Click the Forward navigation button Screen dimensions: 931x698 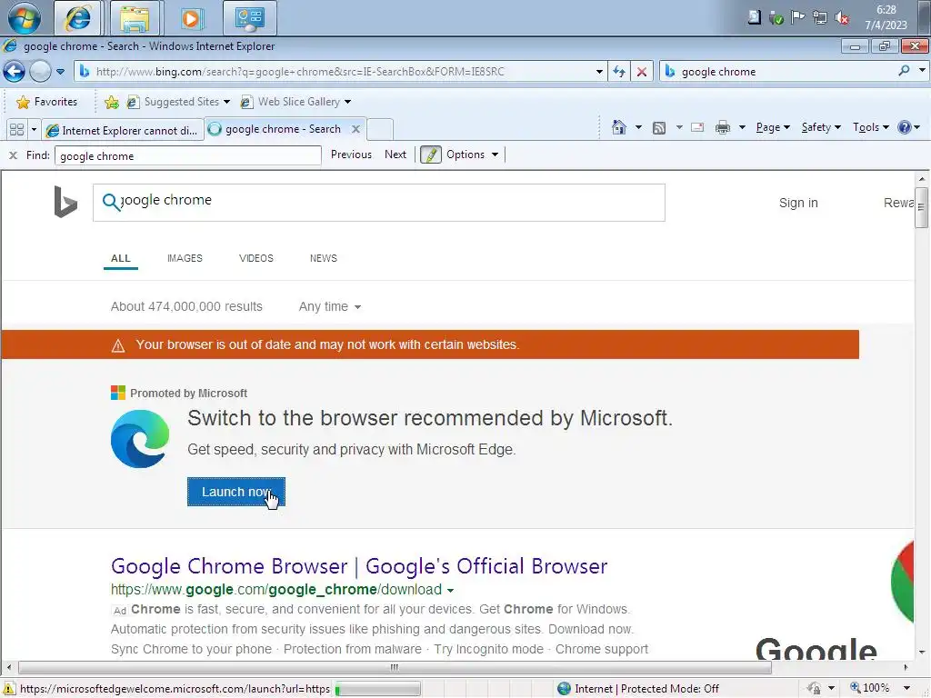[x=40, y=72]
